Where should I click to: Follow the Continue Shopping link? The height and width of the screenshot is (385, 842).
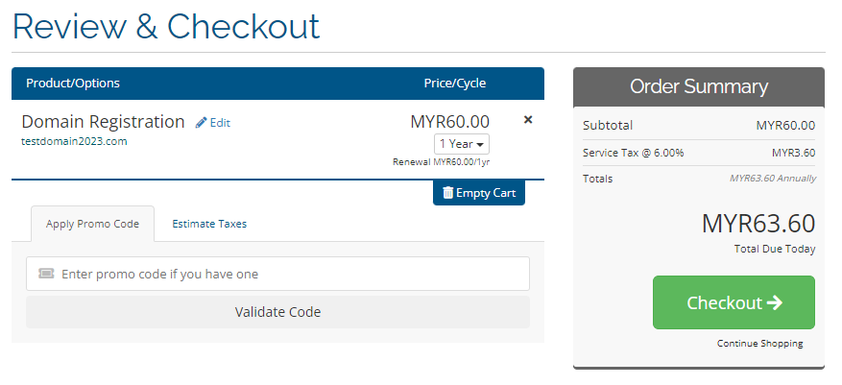(x=759, y=343)
